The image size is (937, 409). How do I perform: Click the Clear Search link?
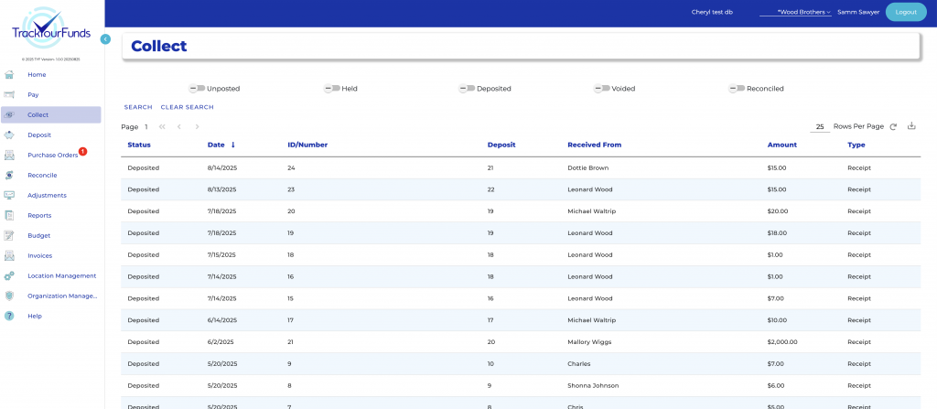tap(187, 107)
